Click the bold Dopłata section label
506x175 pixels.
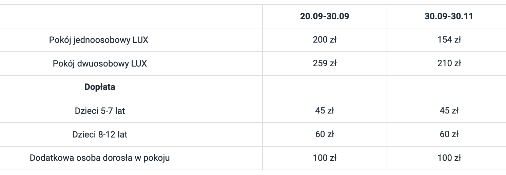coord(100,87)
